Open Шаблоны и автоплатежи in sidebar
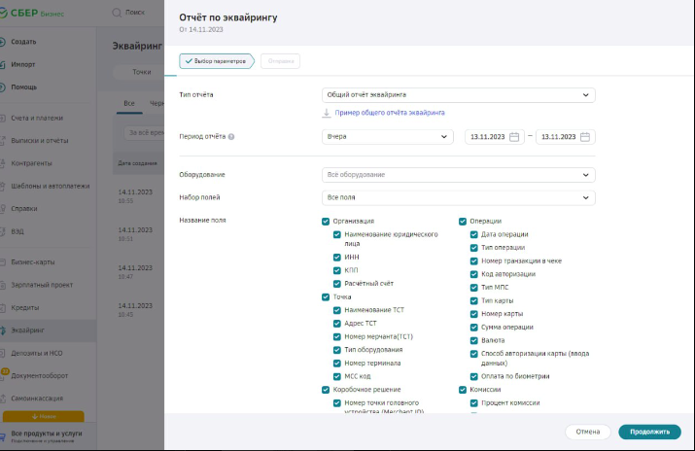The width and height of the screenshot is (695, 451). point(51,186)
